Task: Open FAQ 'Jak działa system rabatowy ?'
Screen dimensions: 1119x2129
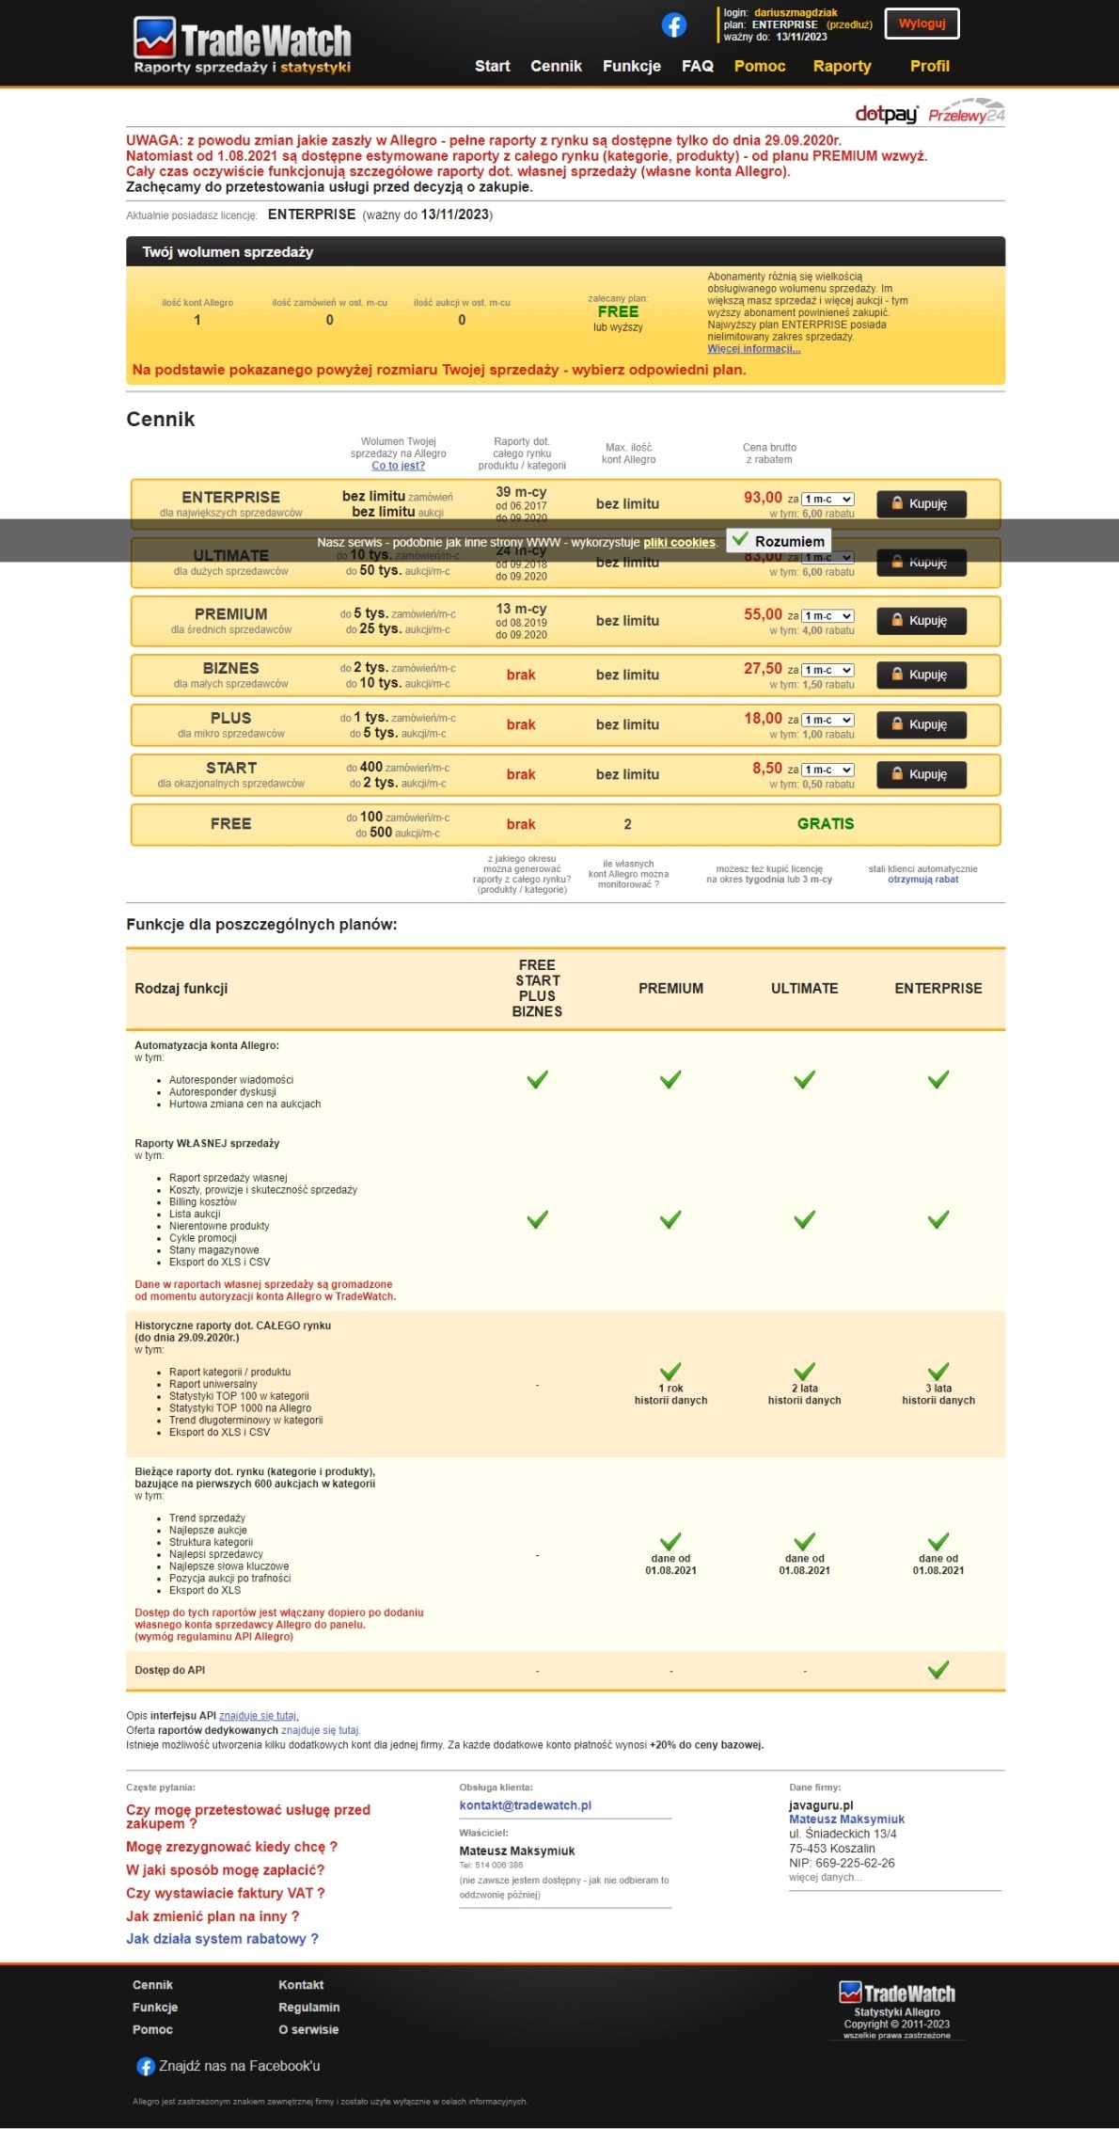Action: coord(222,1939)
